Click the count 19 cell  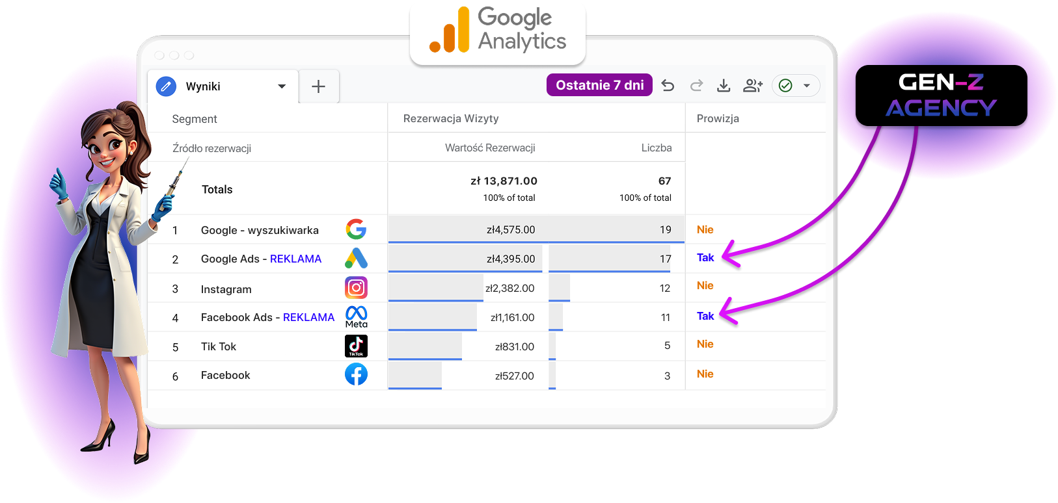click(665, 229)
